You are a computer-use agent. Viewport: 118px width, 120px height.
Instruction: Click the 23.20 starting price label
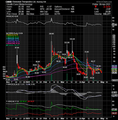coord(8,79)
